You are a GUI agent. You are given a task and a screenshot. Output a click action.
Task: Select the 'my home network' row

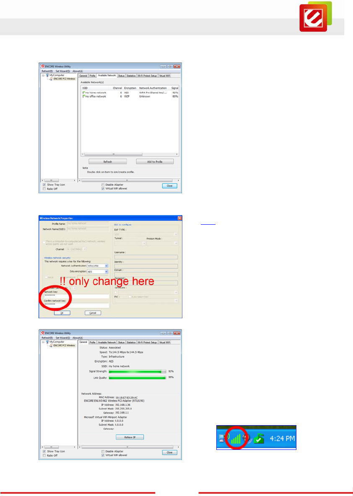click(x=130, y=93)
